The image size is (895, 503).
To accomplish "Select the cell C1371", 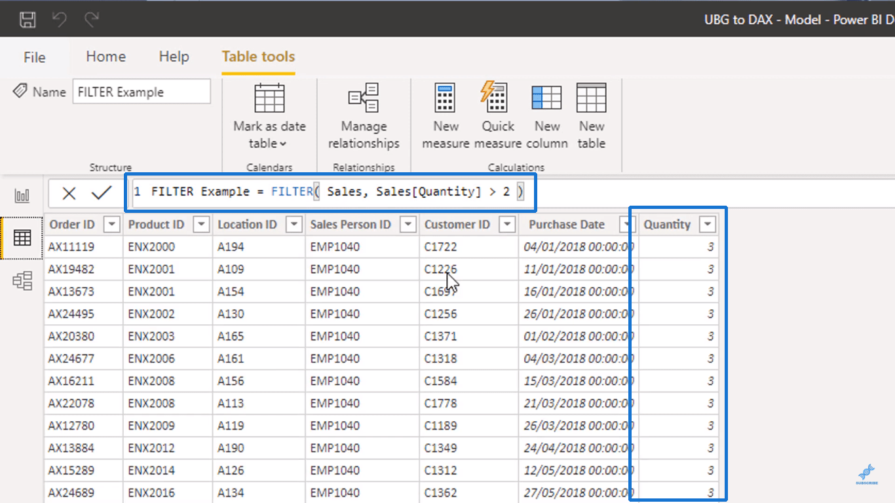I will [468, 336].
